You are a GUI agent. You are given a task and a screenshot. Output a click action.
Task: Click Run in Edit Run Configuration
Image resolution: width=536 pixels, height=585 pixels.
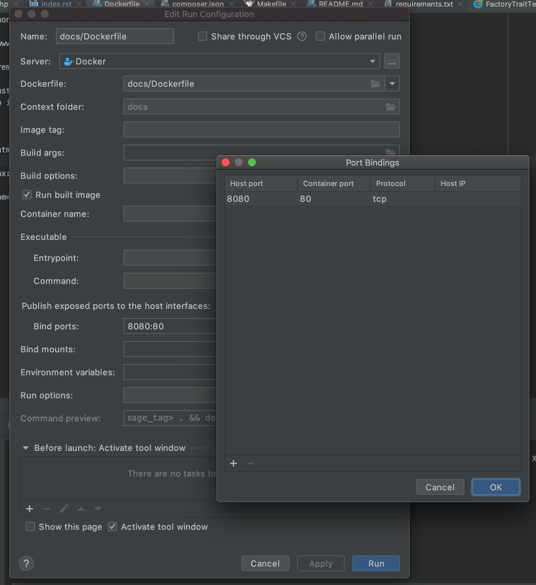(x=376, y=563)
